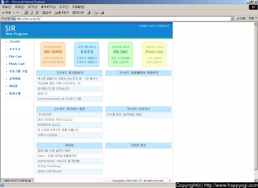Image resolution: width=258 pixels, height=188 pixels.
Task: Open the 검색 search toolbar button
Action: tap(46, 13)
